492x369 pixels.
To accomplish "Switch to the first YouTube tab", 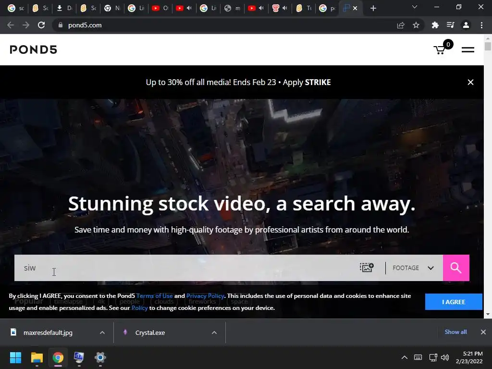I will click(160, 9).
